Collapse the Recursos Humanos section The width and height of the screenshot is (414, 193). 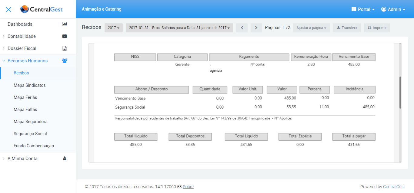pyautogui.click(x=27, y=61)
